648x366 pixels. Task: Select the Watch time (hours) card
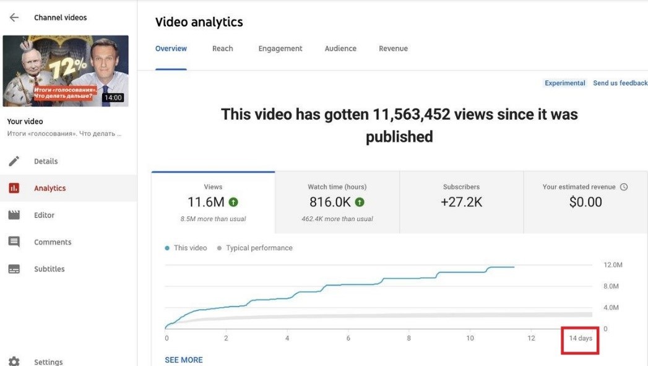(x=337, y=202)
